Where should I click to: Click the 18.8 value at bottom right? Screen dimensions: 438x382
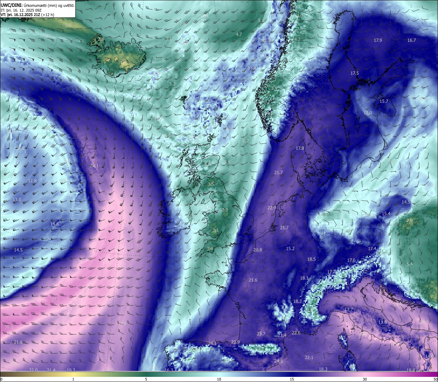[x=411, y=370]
